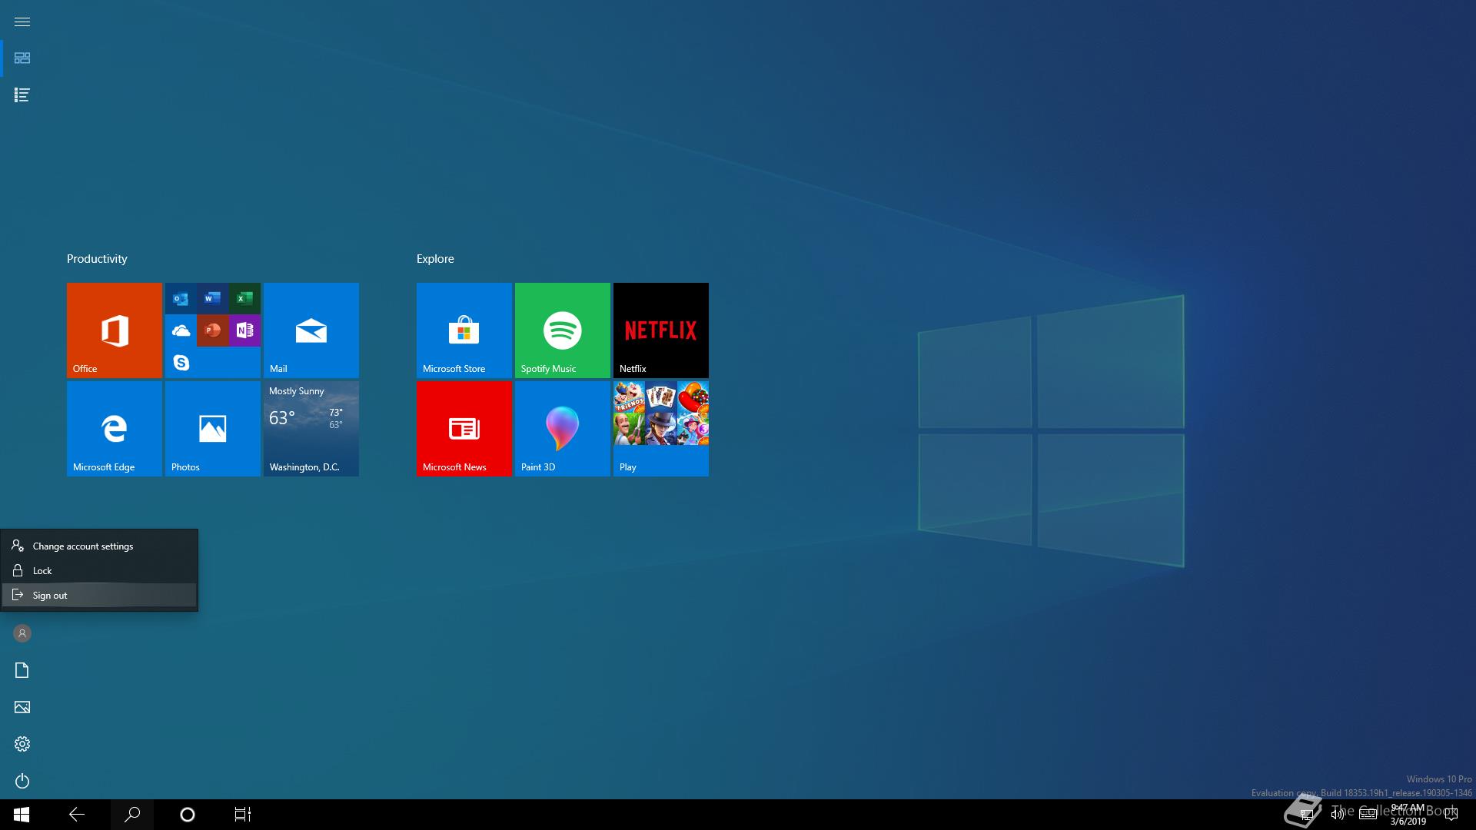Screen dimensions: 1476x830
Task: Open taskbar Search magnifier
Action: [132, 815]
